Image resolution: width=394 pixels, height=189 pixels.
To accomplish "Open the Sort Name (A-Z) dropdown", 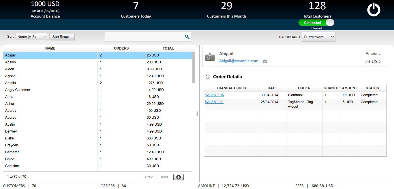I will coord(32,37).
